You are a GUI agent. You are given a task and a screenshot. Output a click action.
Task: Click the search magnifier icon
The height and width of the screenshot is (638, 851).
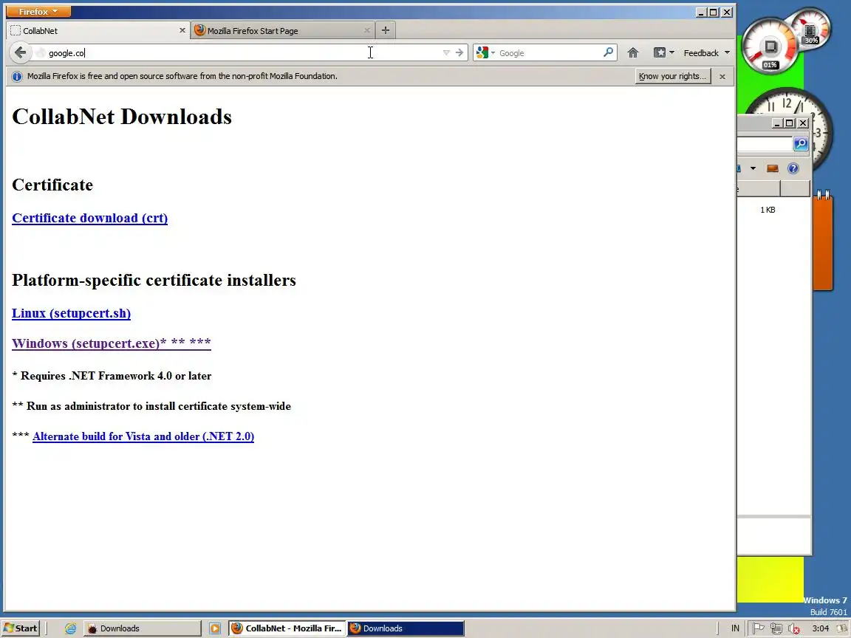coord(608,52)
